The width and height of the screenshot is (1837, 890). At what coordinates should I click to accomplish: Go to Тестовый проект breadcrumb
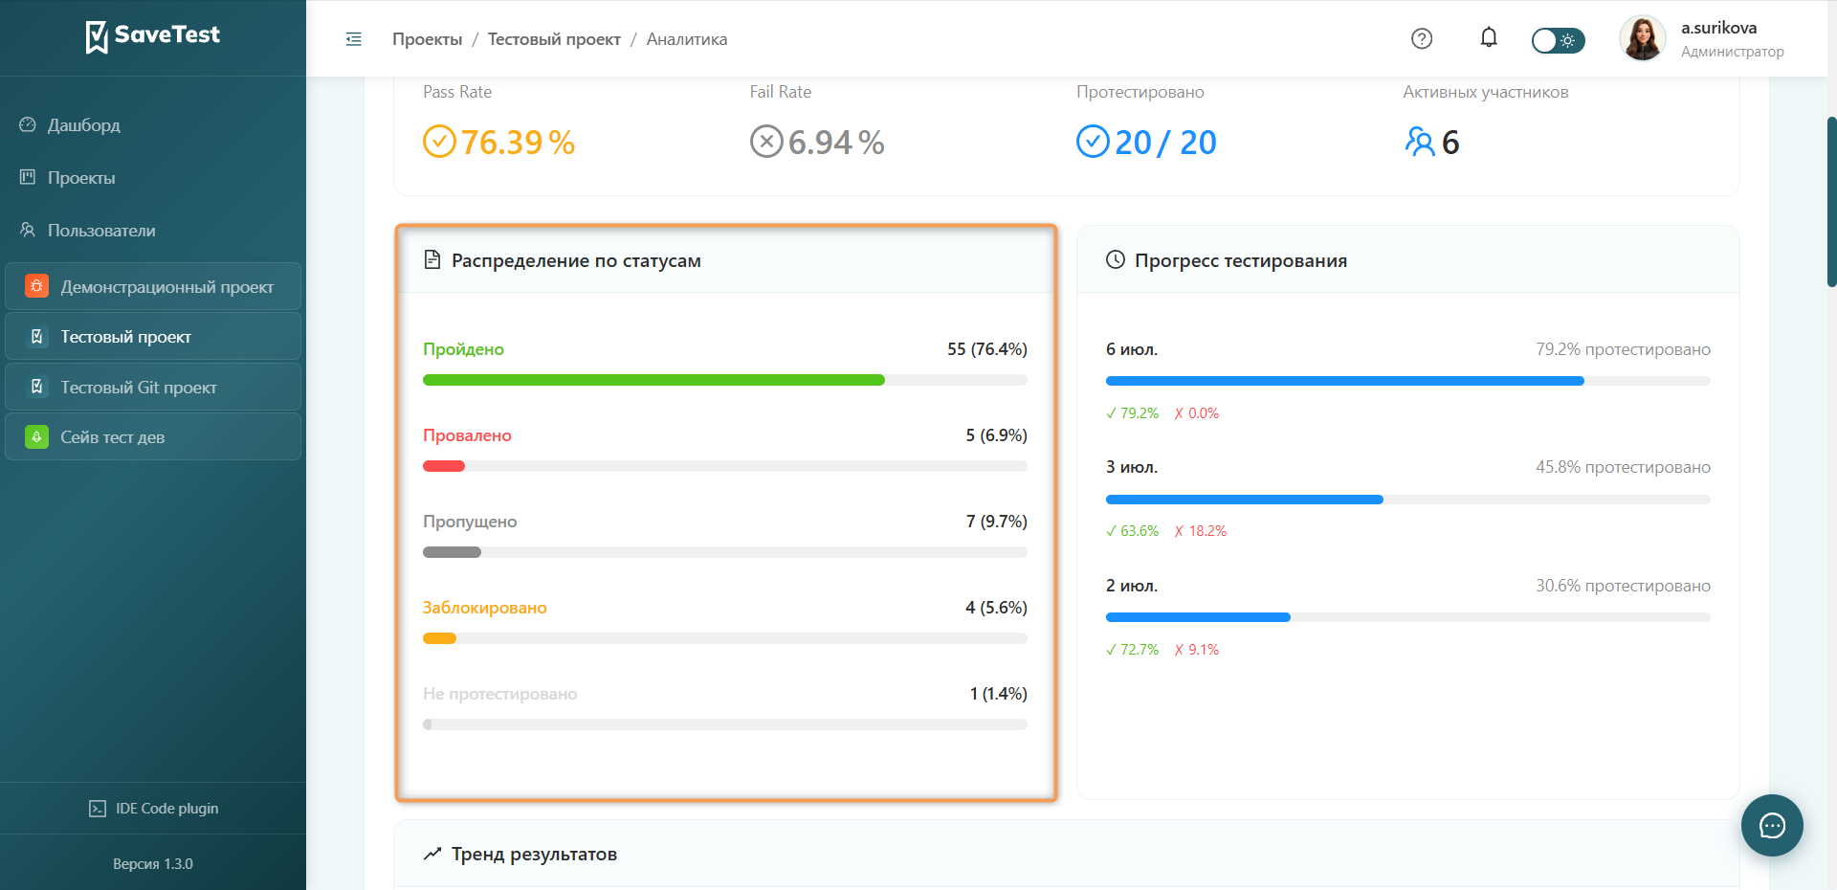point(554,39)
